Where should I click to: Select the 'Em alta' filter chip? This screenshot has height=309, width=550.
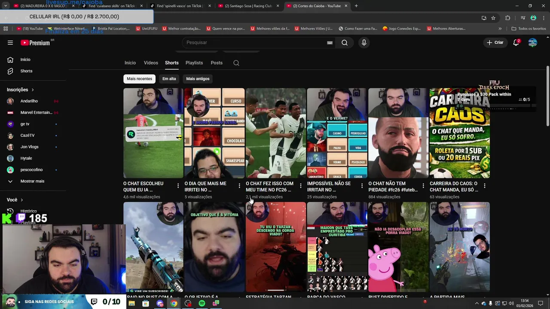click(x=169, y=79)
